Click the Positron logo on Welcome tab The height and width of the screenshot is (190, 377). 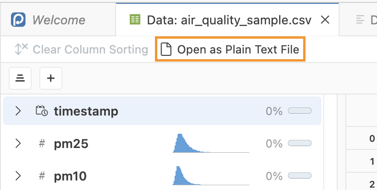click(18, 20)
